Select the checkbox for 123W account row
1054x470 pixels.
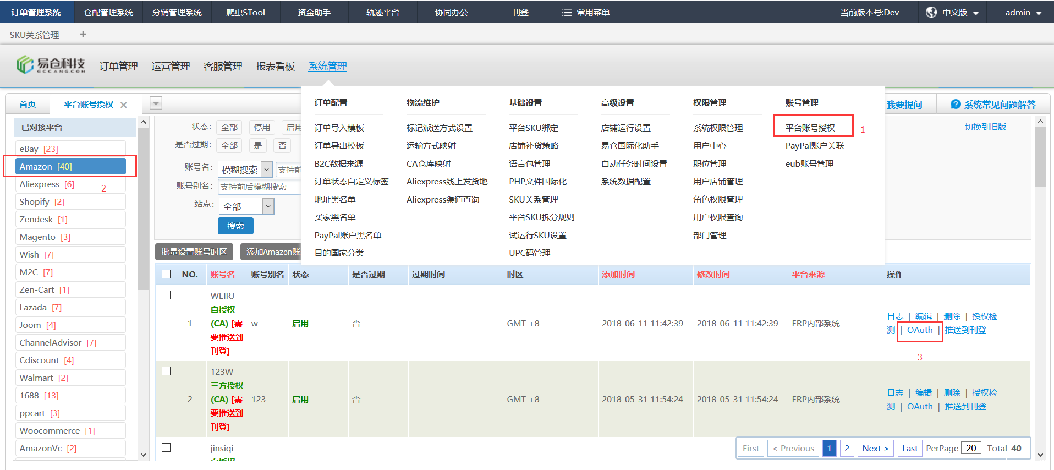166,371
